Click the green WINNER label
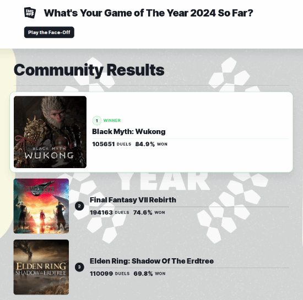 pyautogui.click(x=112, y=120)
